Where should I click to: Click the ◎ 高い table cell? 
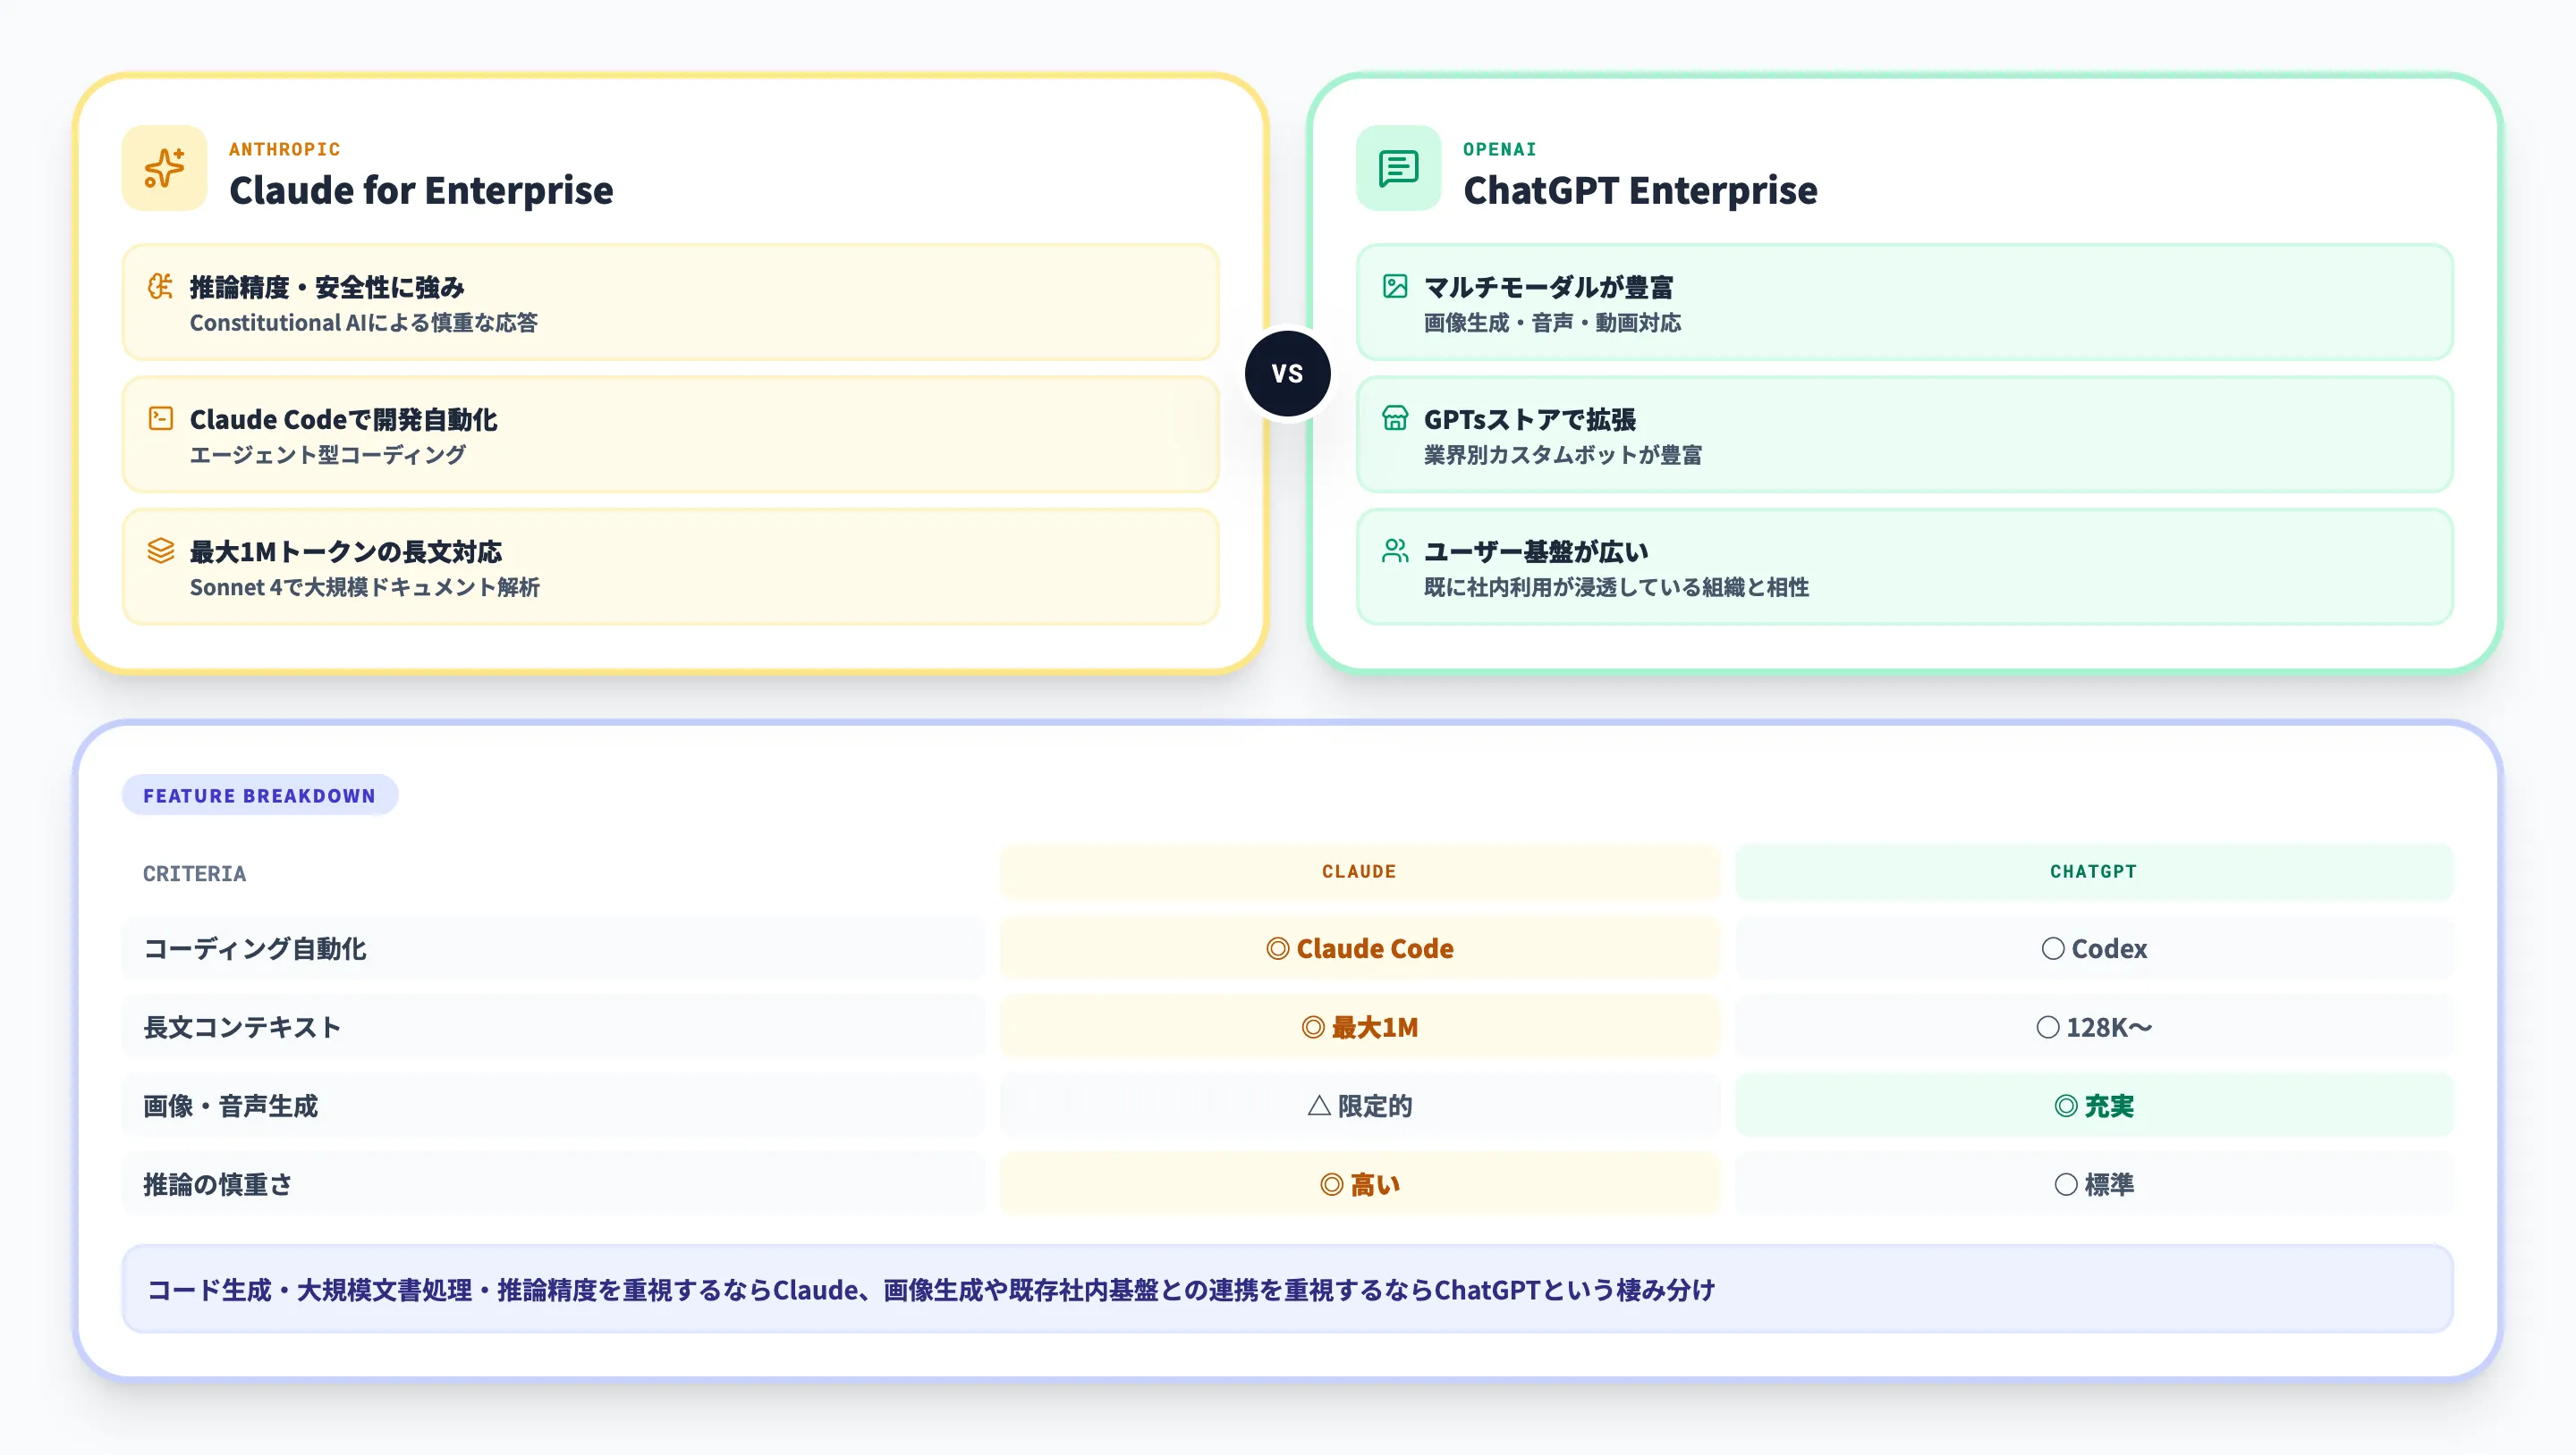[1360, 1184]
